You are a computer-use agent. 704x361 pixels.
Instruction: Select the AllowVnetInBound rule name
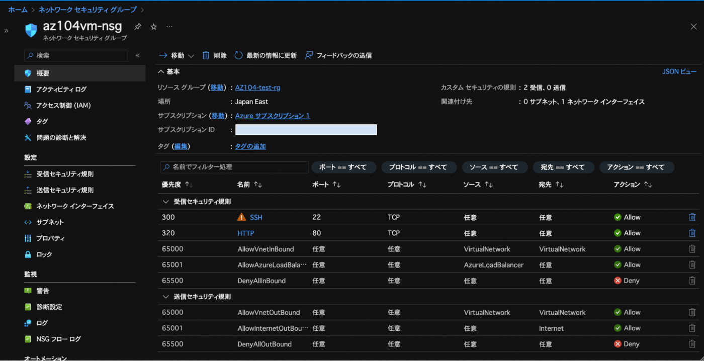click(266, 249)
